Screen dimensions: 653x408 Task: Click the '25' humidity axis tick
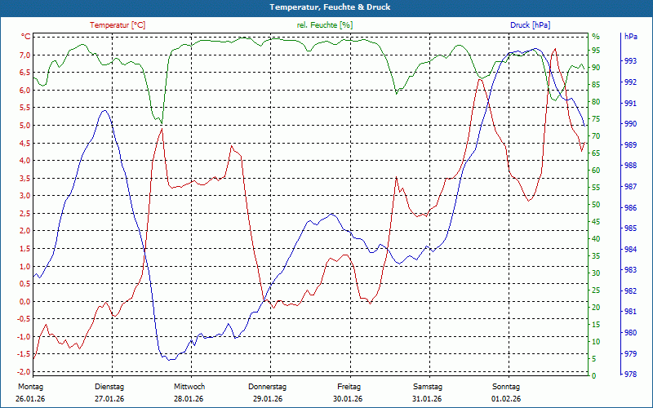(x=597, y=290)
